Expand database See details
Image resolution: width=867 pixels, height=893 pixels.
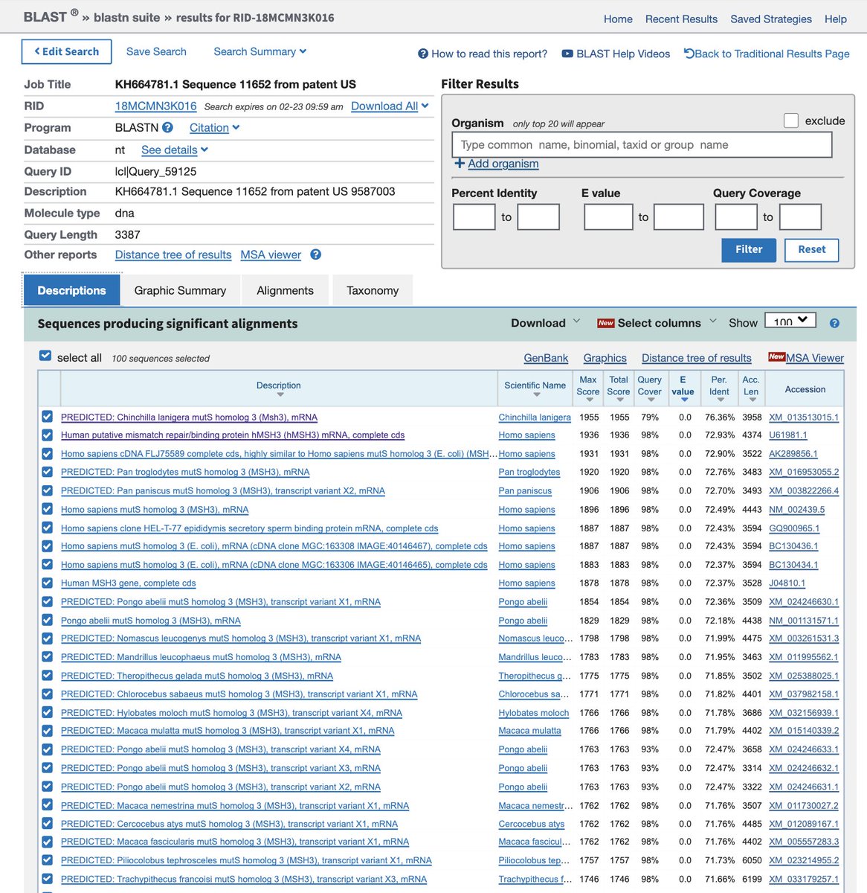pos(175,150)
